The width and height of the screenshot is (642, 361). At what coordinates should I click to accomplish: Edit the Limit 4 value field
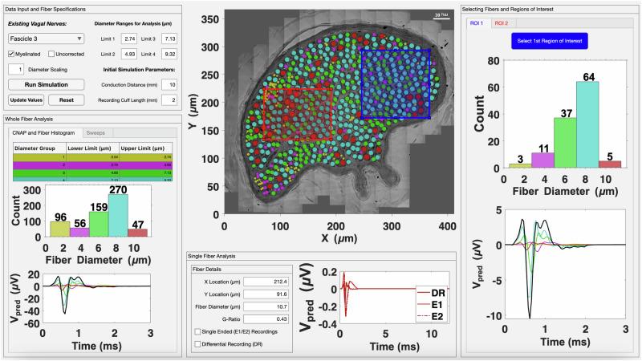[169, 54]
